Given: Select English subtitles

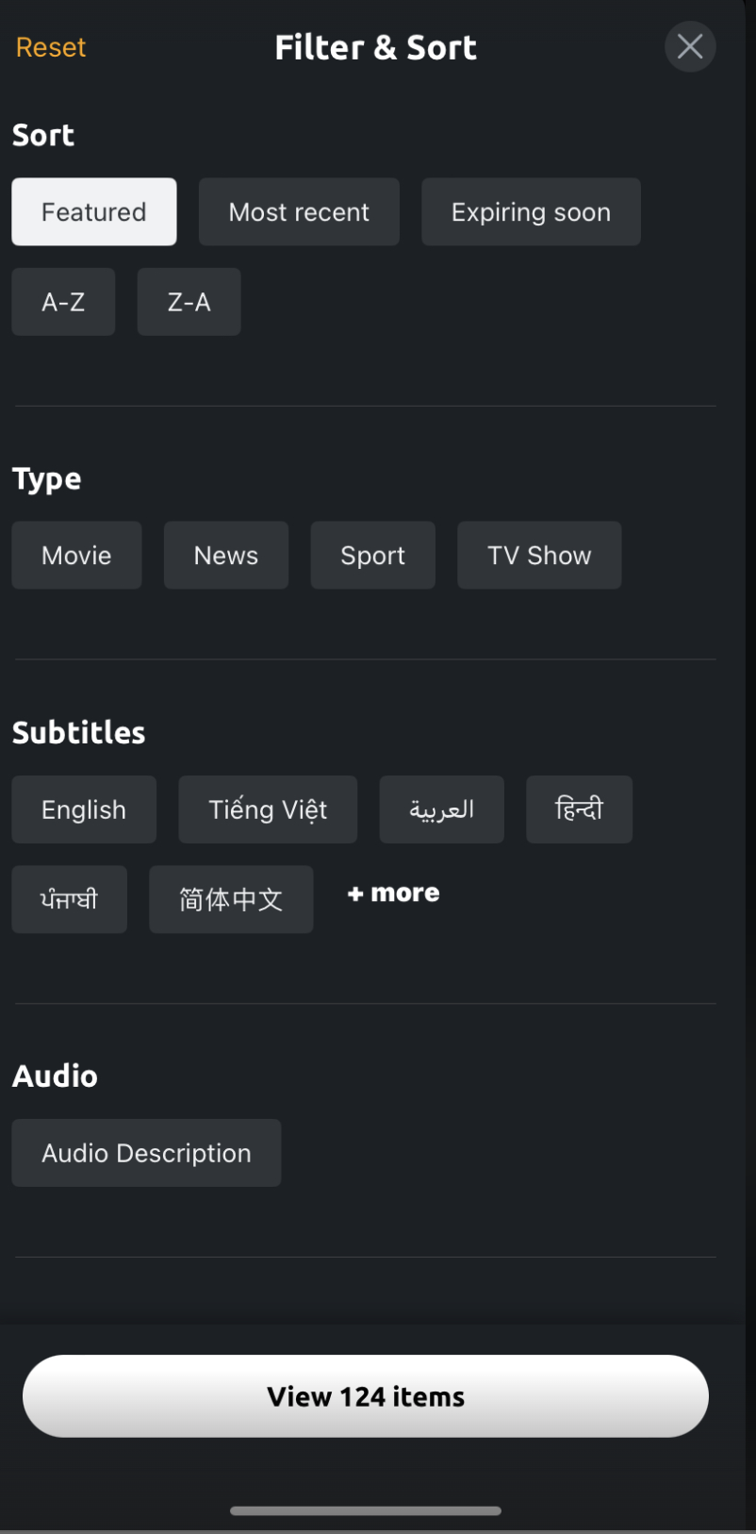Looking at the screenshot, I should pos(84,809).
